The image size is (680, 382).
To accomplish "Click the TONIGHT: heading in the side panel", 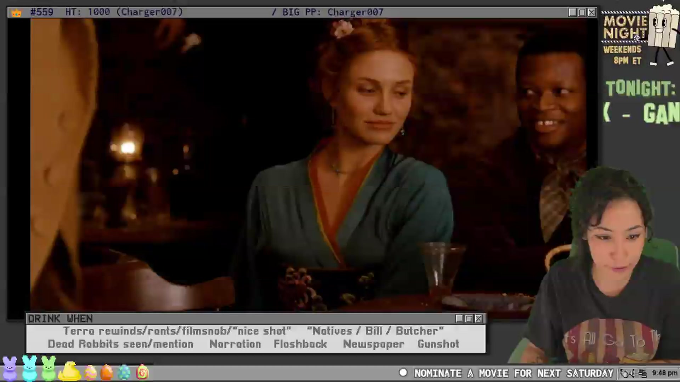I will pyautogui.click(x=640, y=88).
